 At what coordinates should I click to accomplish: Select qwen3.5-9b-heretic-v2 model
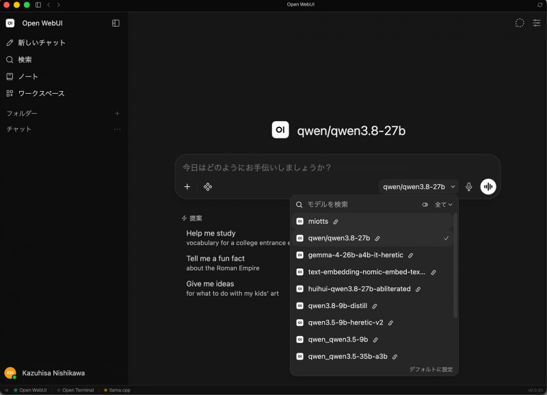373,322
